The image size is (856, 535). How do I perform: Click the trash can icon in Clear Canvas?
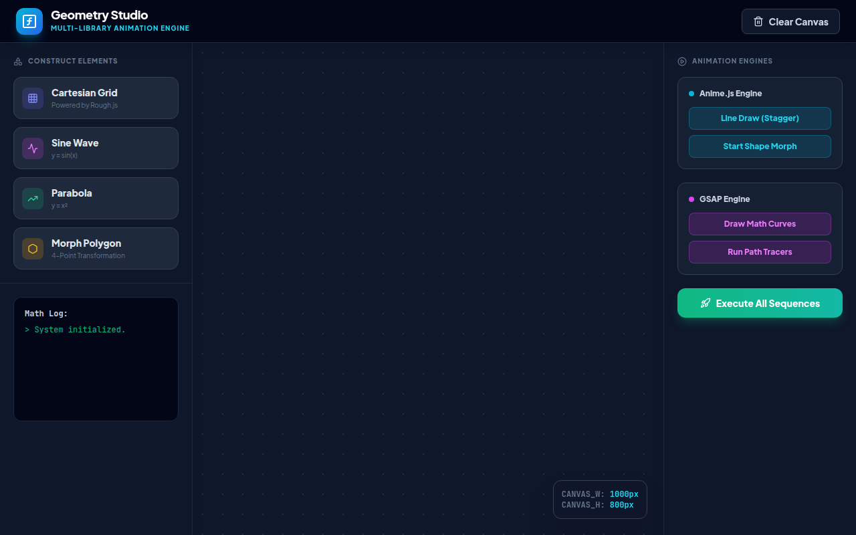pos(758,21)
